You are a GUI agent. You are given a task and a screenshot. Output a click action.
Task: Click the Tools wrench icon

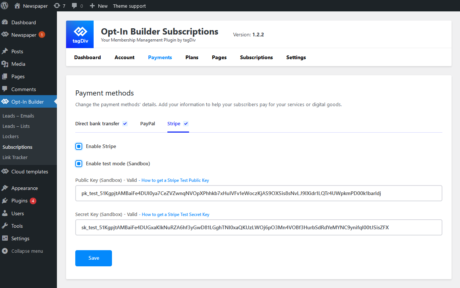(5, 226)
